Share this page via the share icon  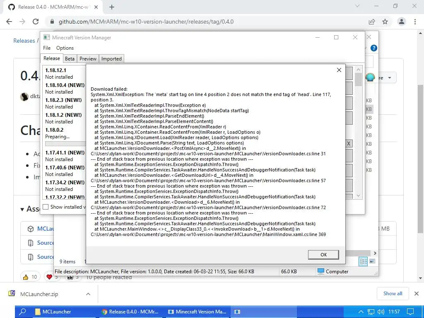click(372, 22)
